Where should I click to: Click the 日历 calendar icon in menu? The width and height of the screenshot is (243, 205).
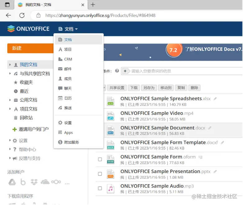[x=60, y=98]
